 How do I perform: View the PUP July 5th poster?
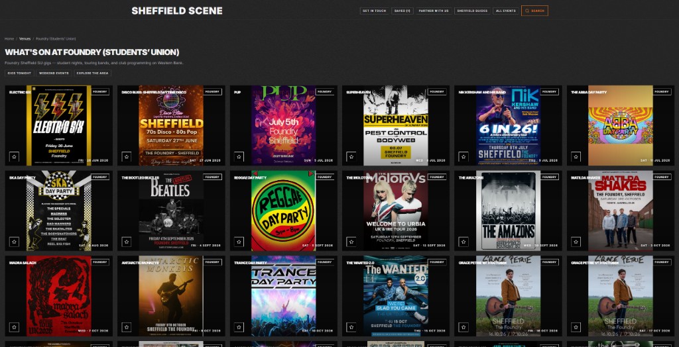click(284, 125)
